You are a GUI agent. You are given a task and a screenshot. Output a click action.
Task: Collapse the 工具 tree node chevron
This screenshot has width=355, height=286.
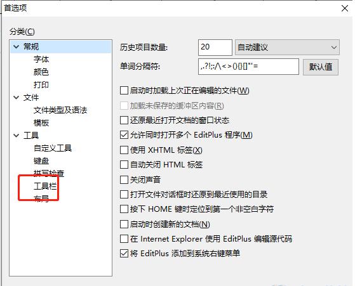coord(17,136)
